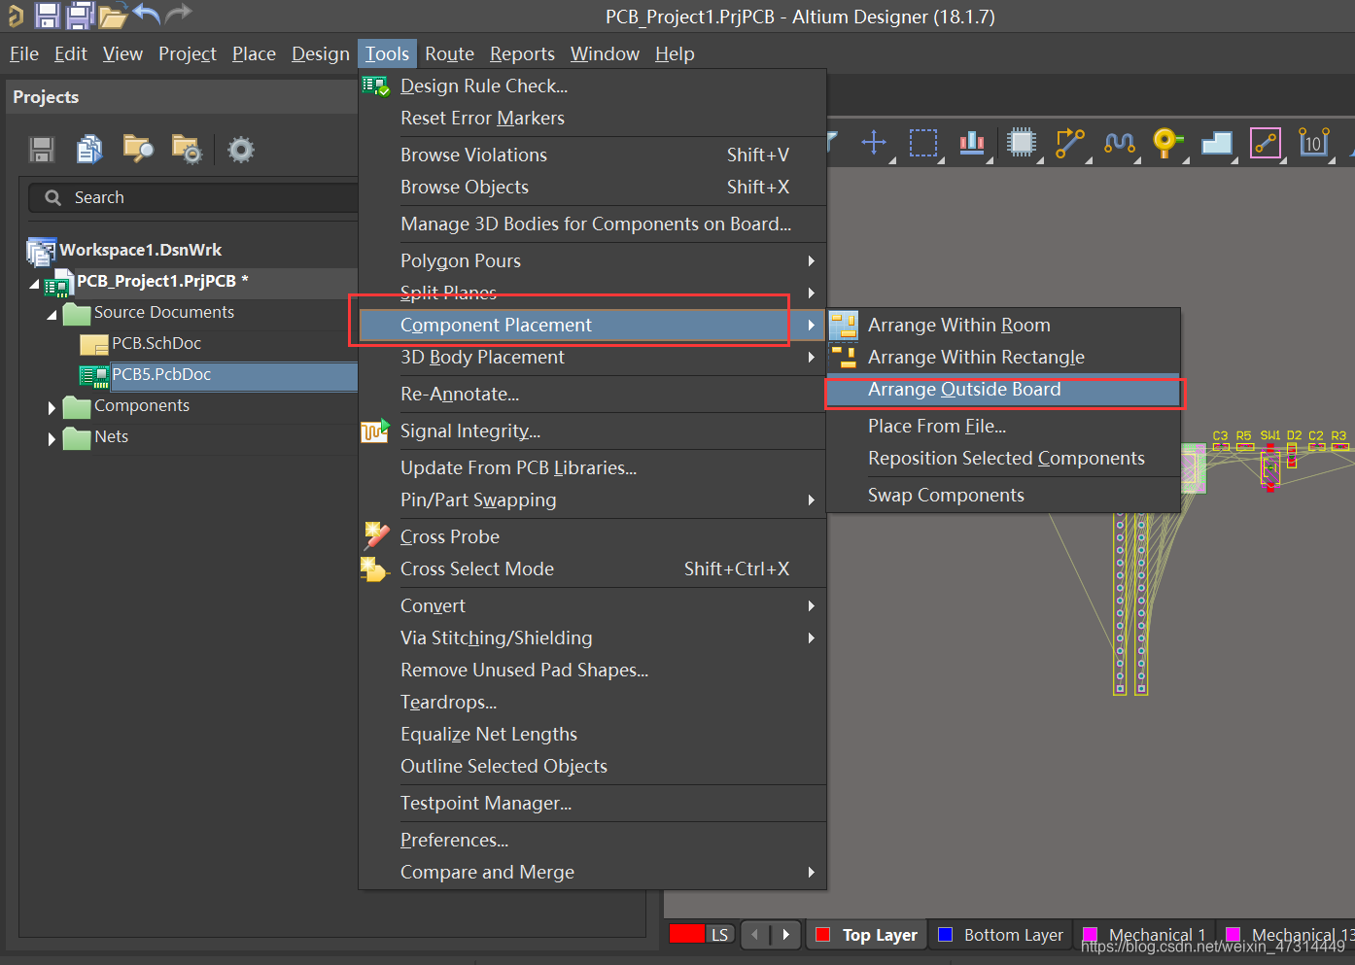The height and width of the screenshot is (965, 1355).
Task: Select the Place Component chip tool
Action: pos(1021,143)
